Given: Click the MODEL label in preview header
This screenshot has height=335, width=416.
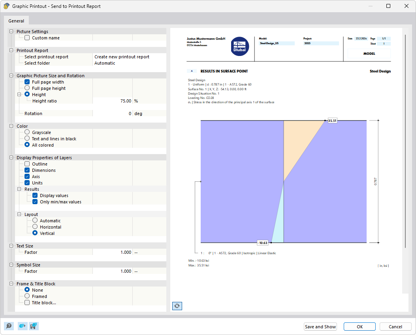Looking at the screenshot, I should pyautogui.click(x=369, y=54).
